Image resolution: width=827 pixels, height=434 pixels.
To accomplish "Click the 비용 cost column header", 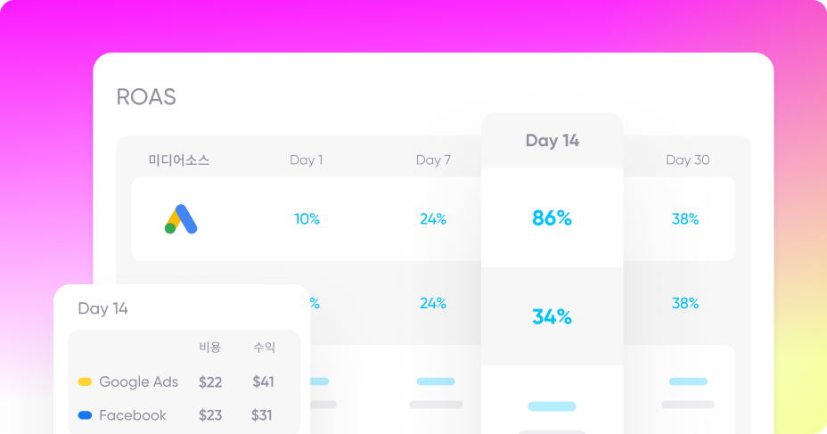I will (210, 347).
